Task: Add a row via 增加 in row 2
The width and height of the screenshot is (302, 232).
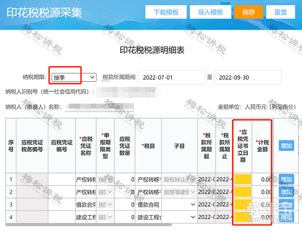Action: pos(286,192)
